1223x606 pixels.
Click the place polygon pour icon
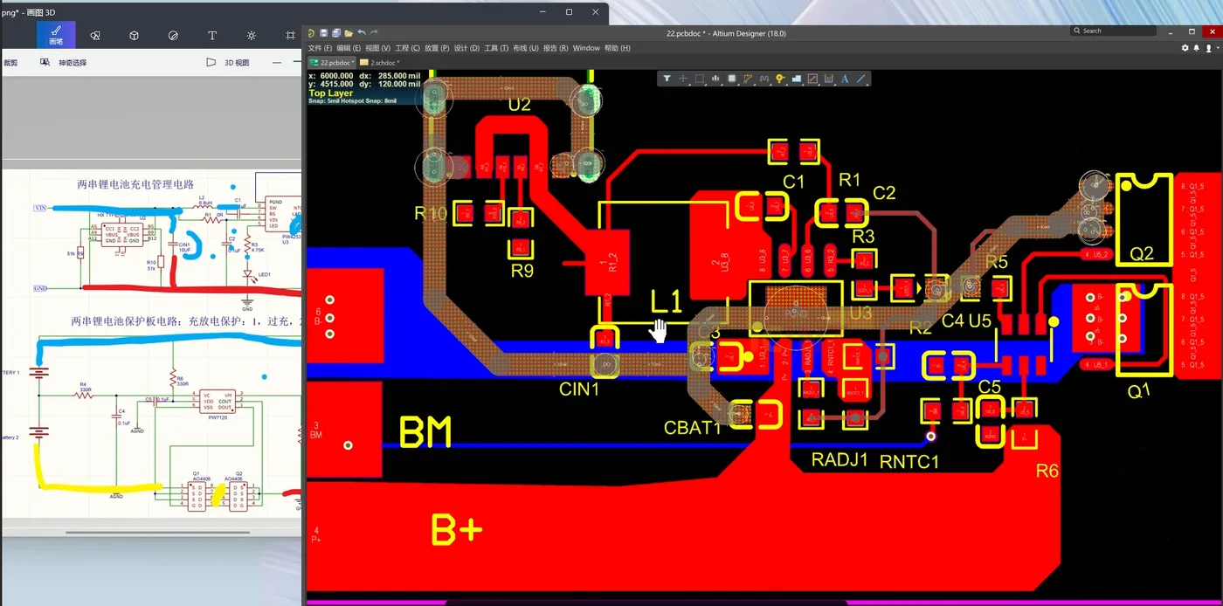797,79
